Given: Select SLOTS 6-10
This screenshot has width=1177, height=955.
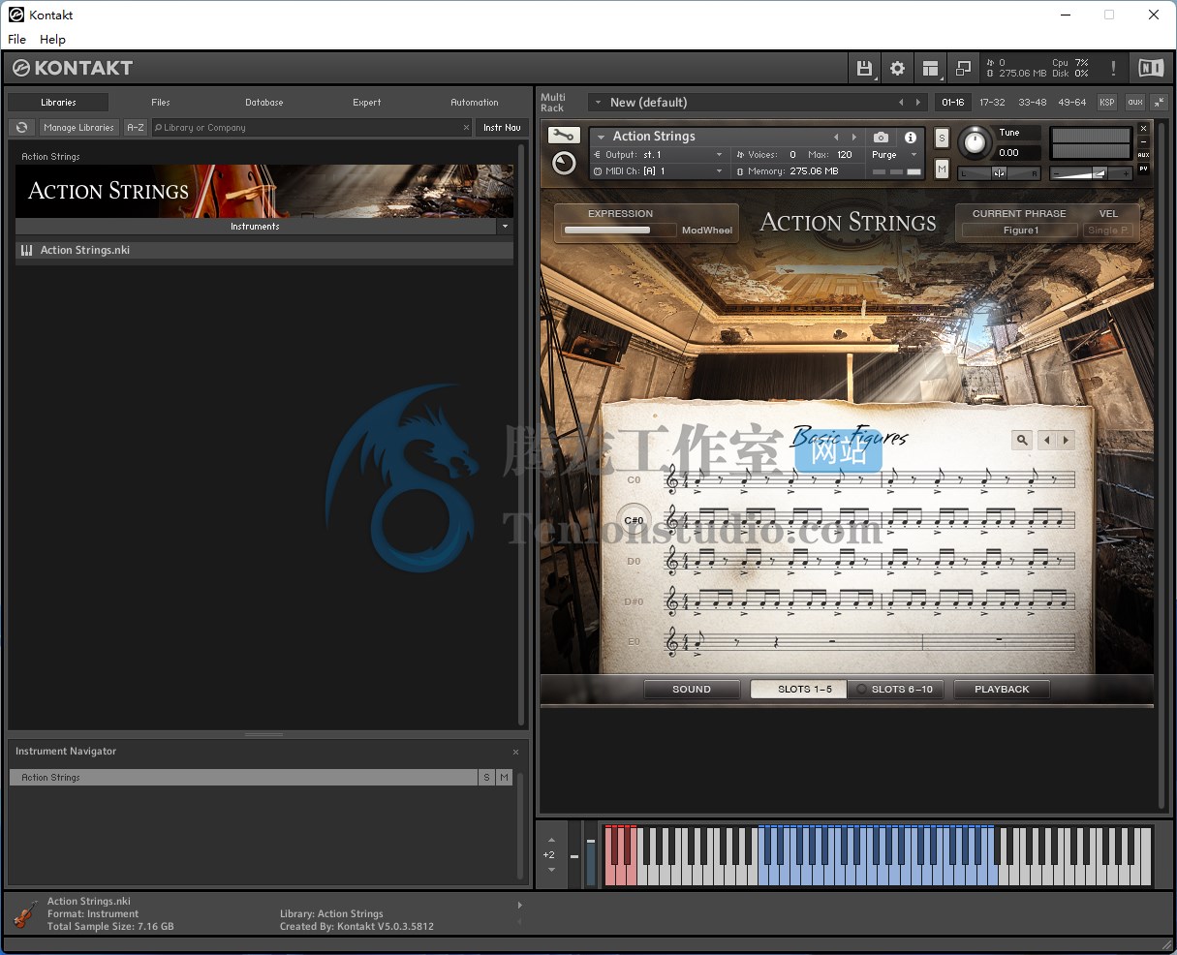Looking at the screenshot, I should pyautogui.click(x=896, y=689).
